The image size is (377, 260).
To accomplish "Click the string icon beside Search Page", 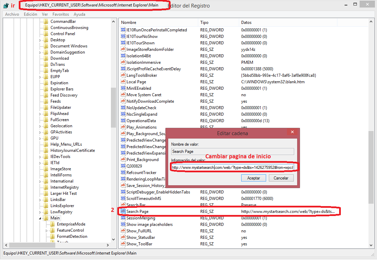I will tap(123, 212).
